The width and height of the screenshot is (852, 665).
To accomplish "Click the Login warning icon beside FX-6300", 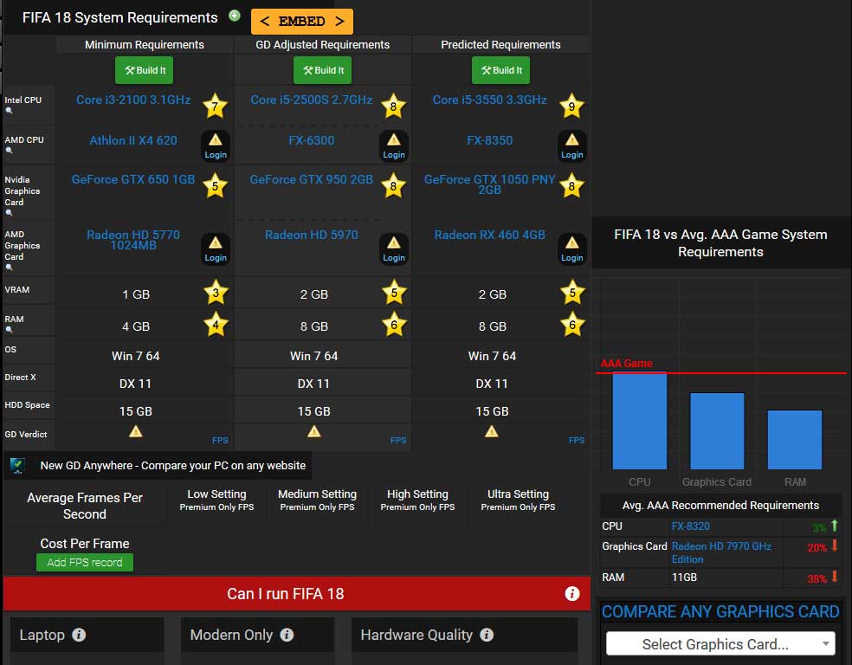I will point(394,145).
